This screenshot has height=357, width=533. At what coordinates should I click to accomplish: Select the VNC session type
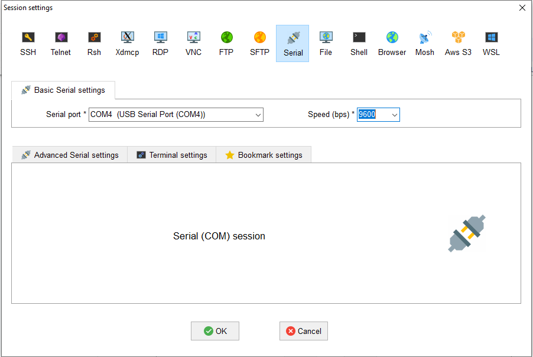(x=193, y=43)
